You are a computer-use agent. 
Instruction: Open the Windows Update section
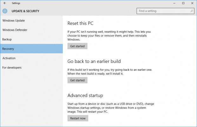(x=14, y=21)
